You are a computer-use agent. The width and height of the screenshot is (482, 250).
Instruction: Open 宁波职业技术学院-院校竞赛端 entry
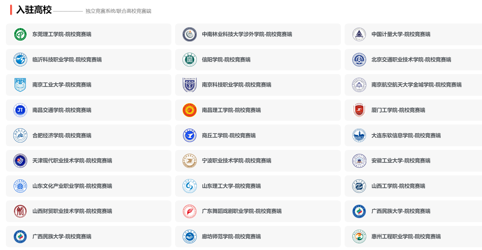258,161
